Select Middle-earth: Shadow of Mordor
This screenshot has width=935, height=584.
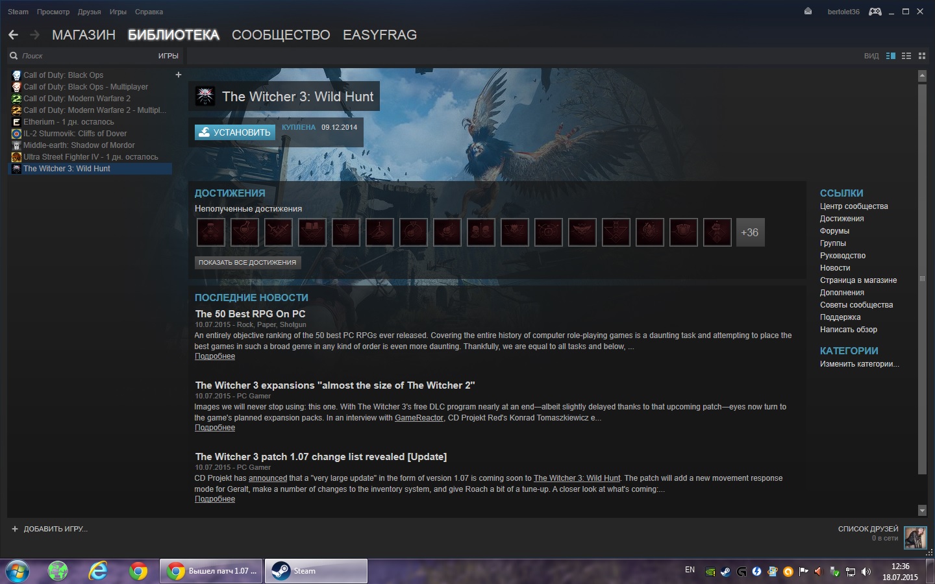point(79,145)
